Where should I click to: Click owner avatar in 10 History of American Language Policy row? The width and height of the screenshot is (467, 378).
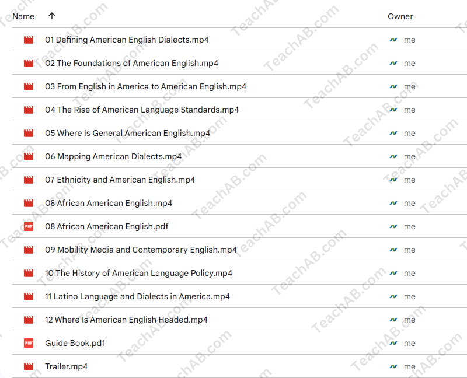[393, 273]
